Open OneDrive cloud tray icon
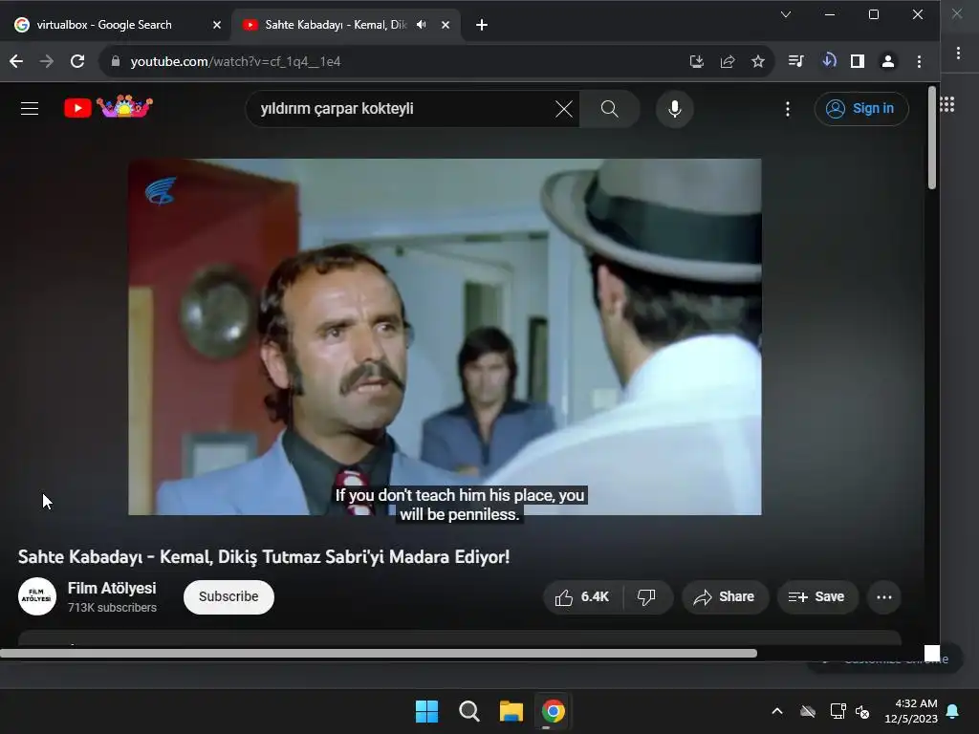 tap(808, 711)
